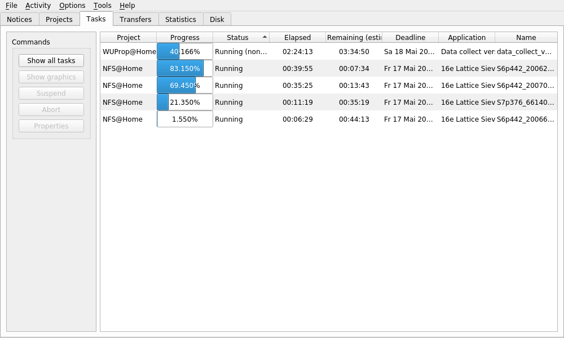Screen dimensions: 564x338
Task: Open the File menu
Action: point(11,6)
